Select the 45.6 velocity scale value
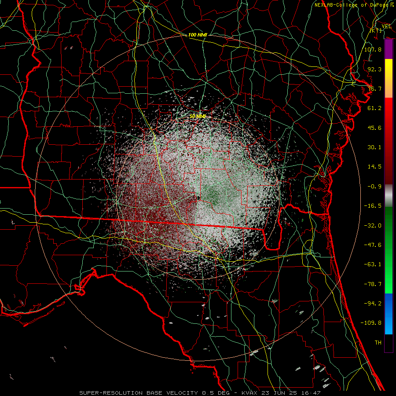396x396 pixels. pos(374,128)
